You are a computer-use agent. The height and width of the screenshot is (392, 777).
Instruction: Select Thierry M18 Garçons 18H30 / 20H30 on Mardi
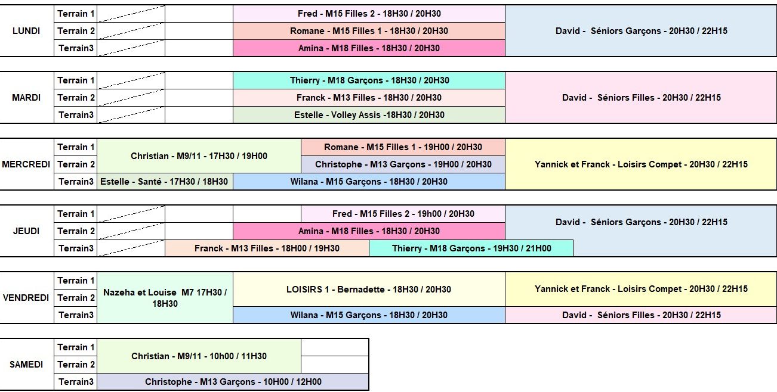pyautogui.click(x=369, y=80)
